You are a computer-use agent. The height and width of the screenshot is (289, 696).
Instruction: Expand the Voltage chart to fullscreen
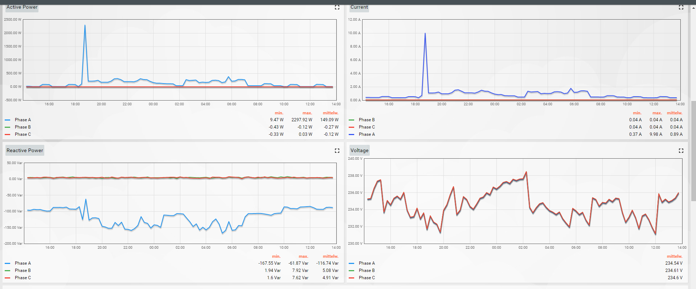(x=681, y=151)
